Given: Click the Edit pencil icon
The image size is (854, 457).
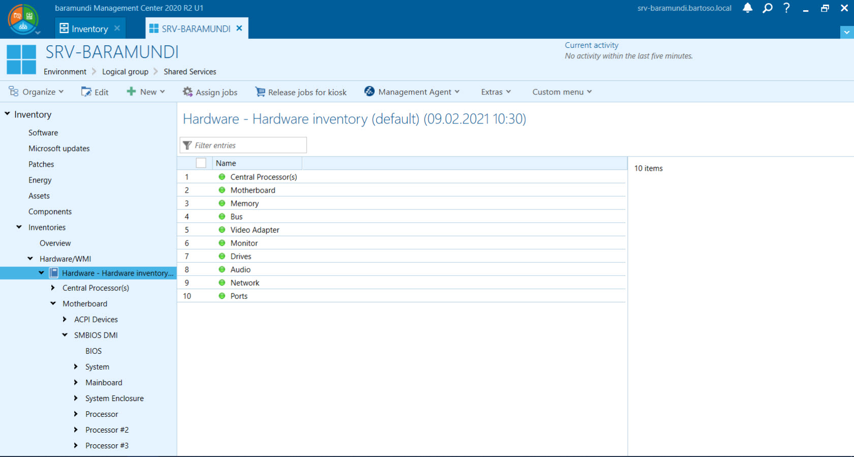Looking at the screenshot, I should tap(86, 92).
